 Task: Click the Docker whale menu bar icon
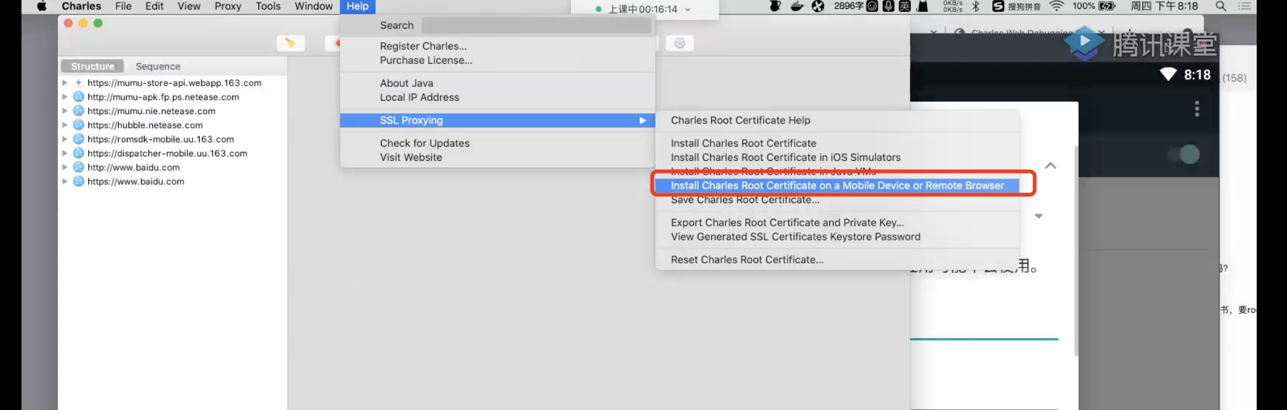(x=797, y=6)
